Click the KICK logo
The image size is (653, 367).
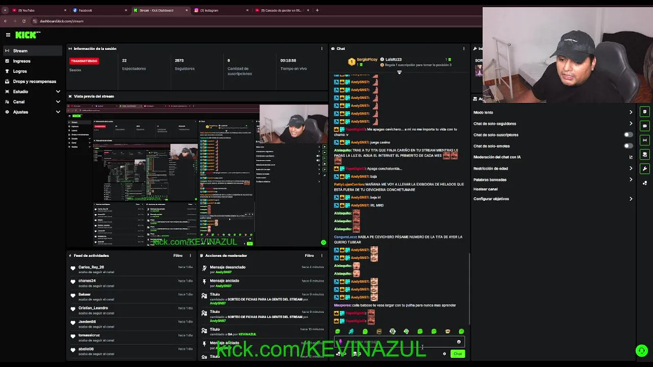click(x=28, y=35)
